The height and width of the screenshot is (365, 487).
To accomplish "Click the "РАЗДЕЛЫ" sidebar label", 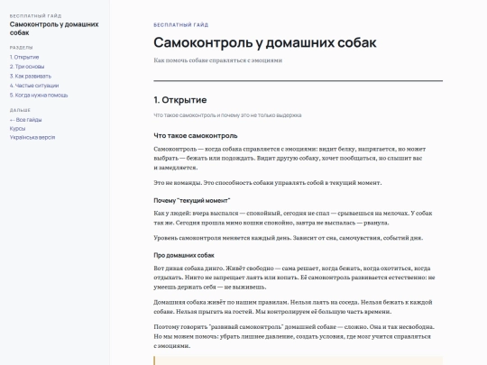I will pyautogui.click(x=21, y=48).
